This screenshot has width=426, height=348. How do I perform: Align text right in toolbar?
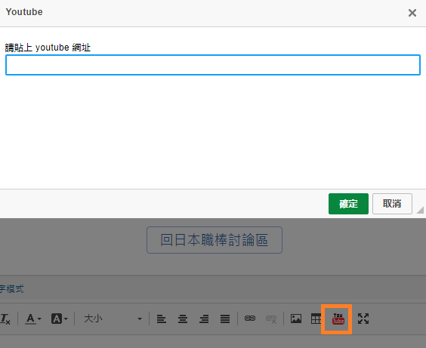(204, 319)
